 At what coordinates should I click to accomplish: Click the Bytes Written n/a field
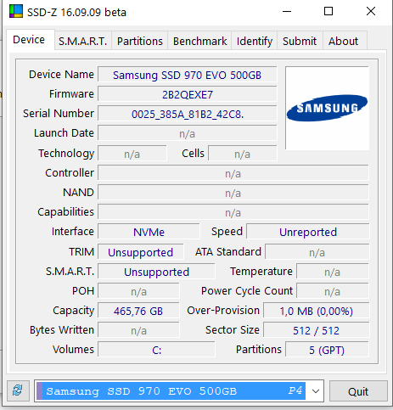(x=138, y=330)
